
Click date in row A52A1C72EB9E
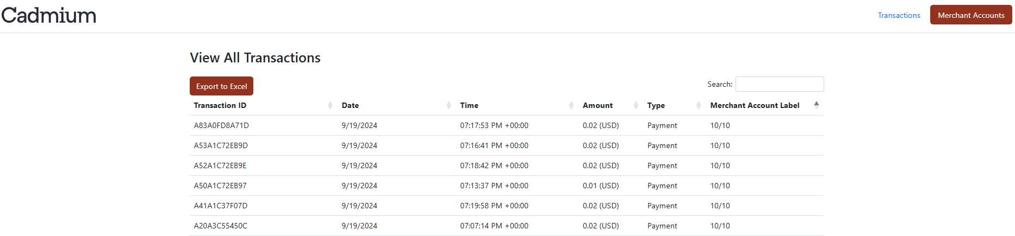pos(359,165)
